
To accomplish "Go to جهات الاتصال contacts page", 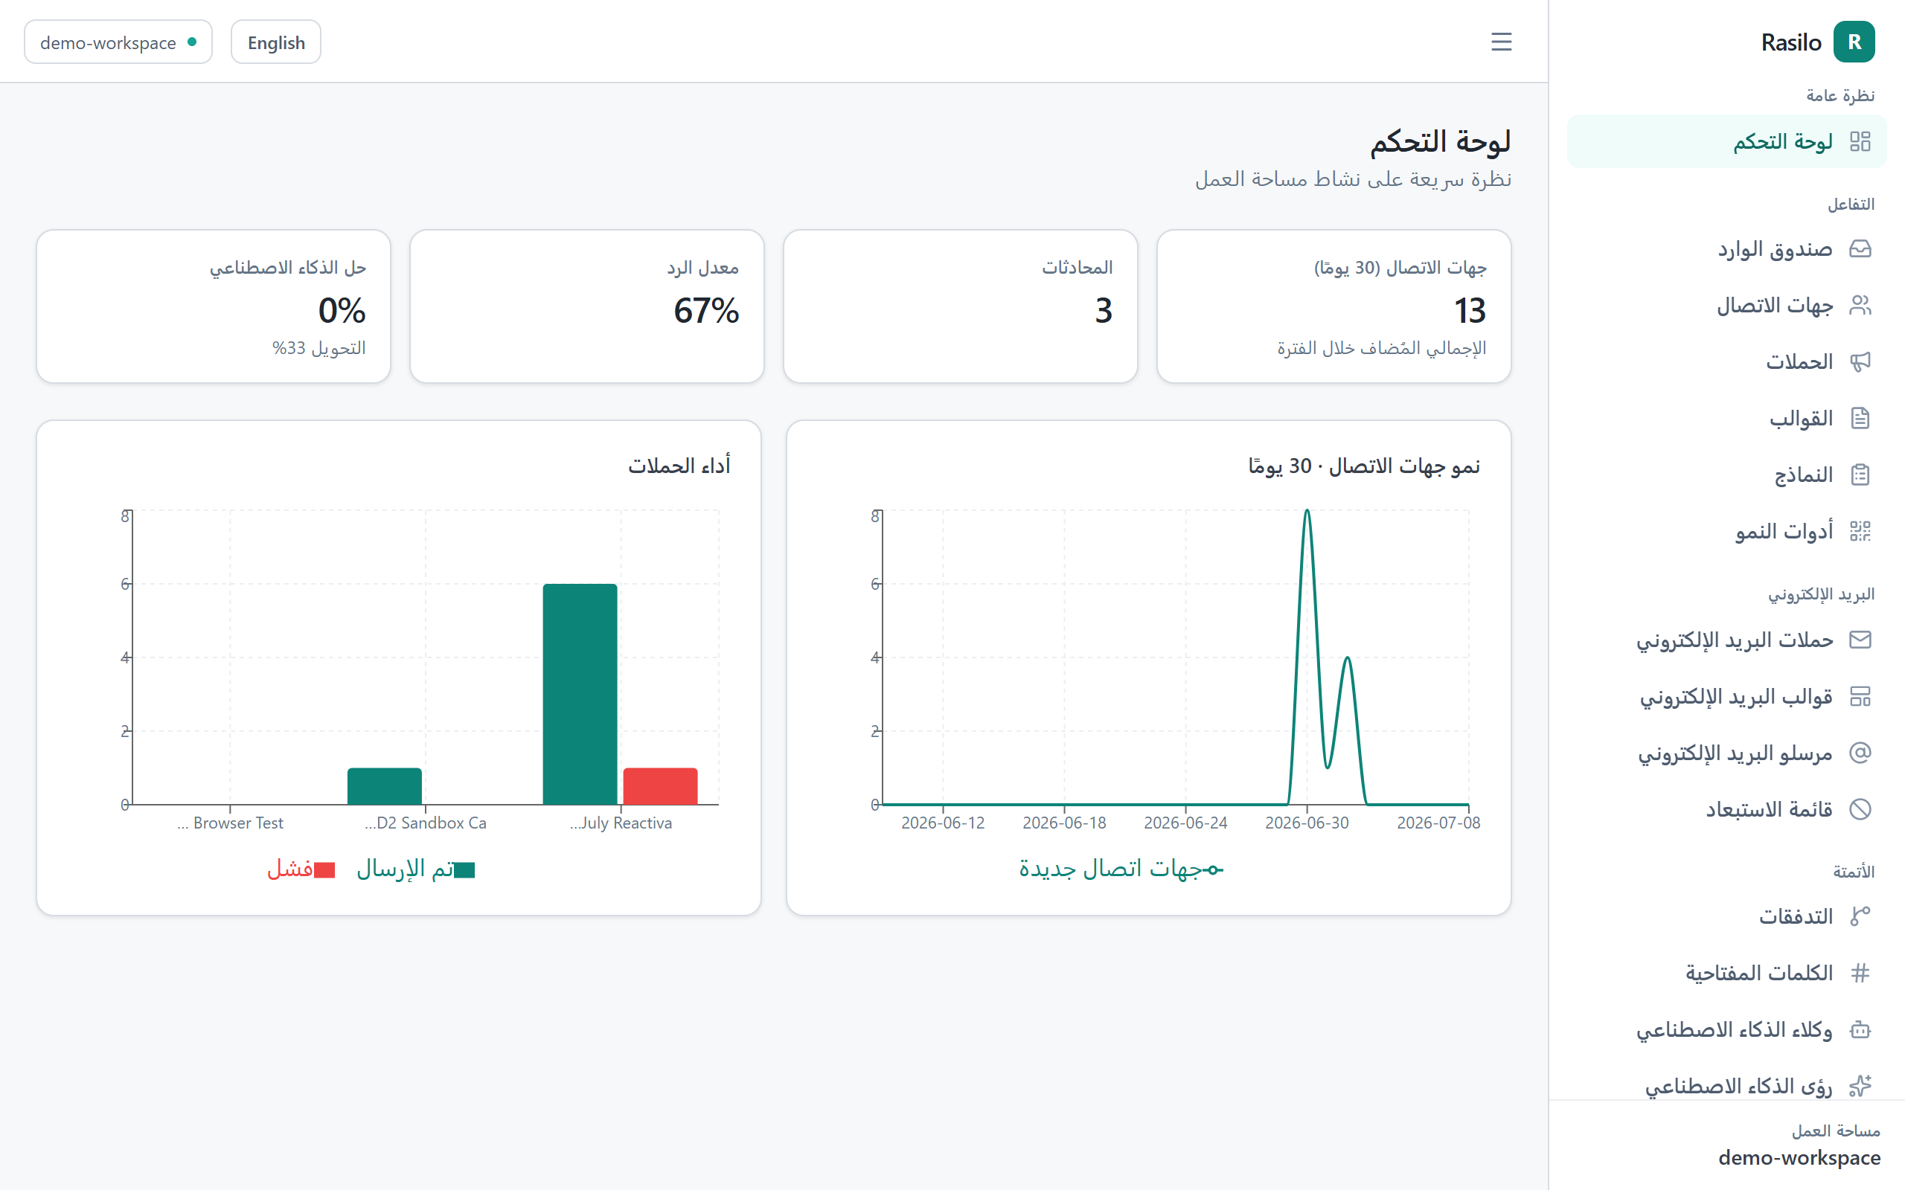I will click(x=1727, y=306).
